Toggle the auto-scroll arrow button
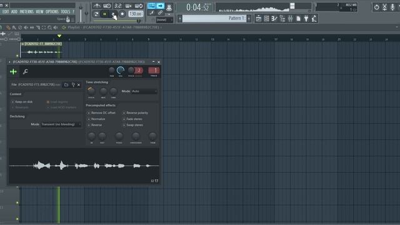This screenshot has height=225, width=400. 161,6
